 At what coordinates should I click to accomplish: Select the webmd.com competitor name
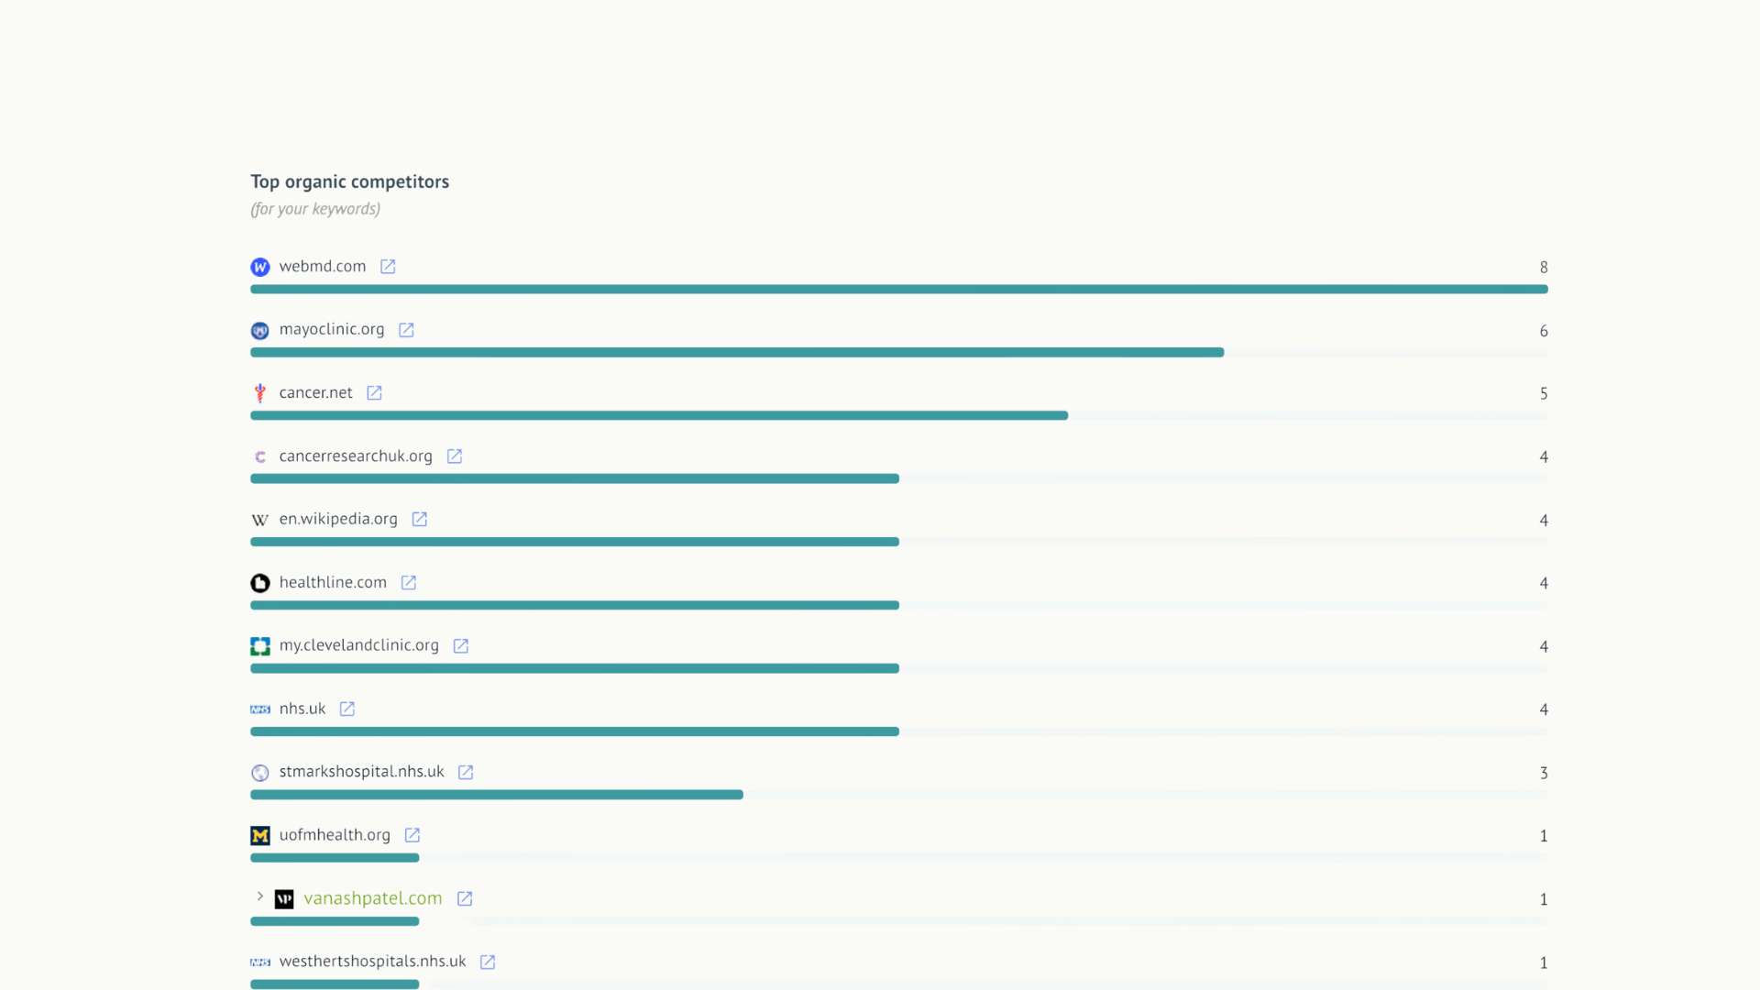click(x=323, y=266)
